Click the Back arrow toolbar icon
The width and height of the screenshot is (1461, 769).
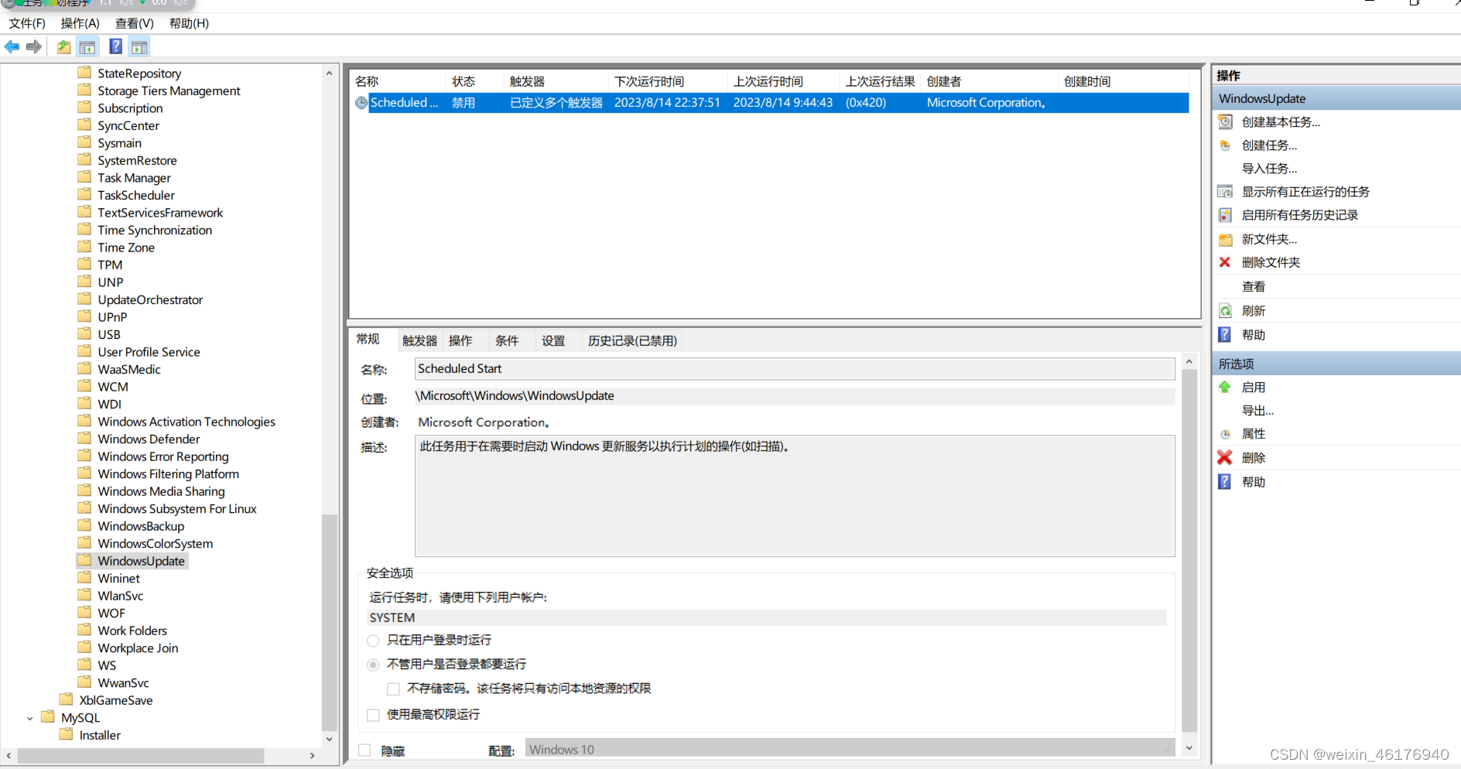[12, 47]
